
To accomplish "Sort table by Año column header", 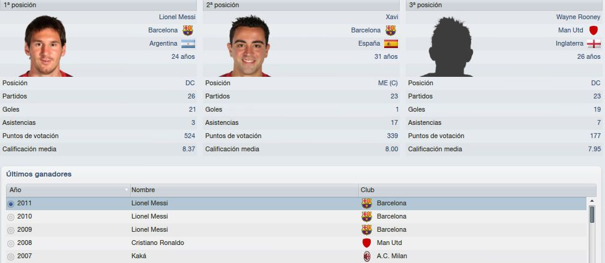I will click(68, 190).
